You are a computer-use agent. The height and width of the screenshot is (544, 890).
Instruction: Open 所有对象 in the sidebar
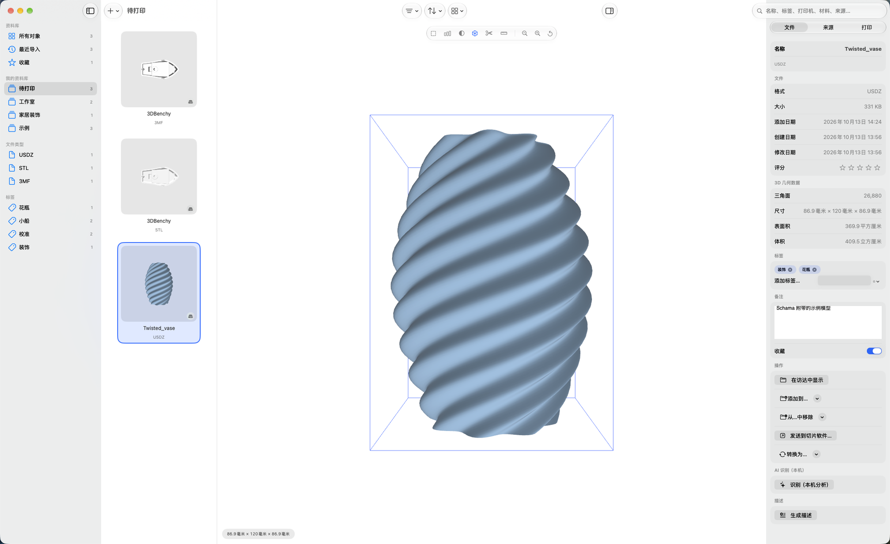click(x=51, y=36)
